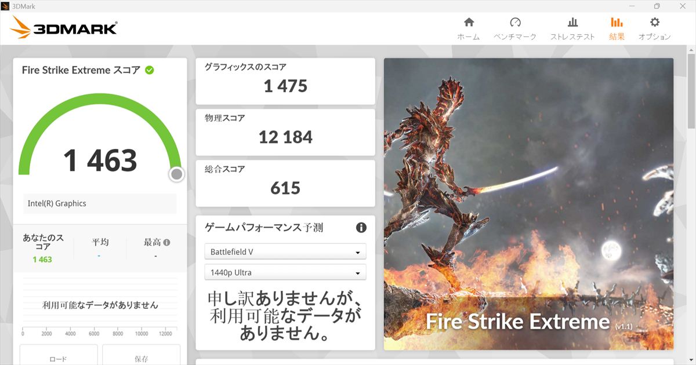
Task: Click the 3DMark title bar app icon
Action: (6, 6)
